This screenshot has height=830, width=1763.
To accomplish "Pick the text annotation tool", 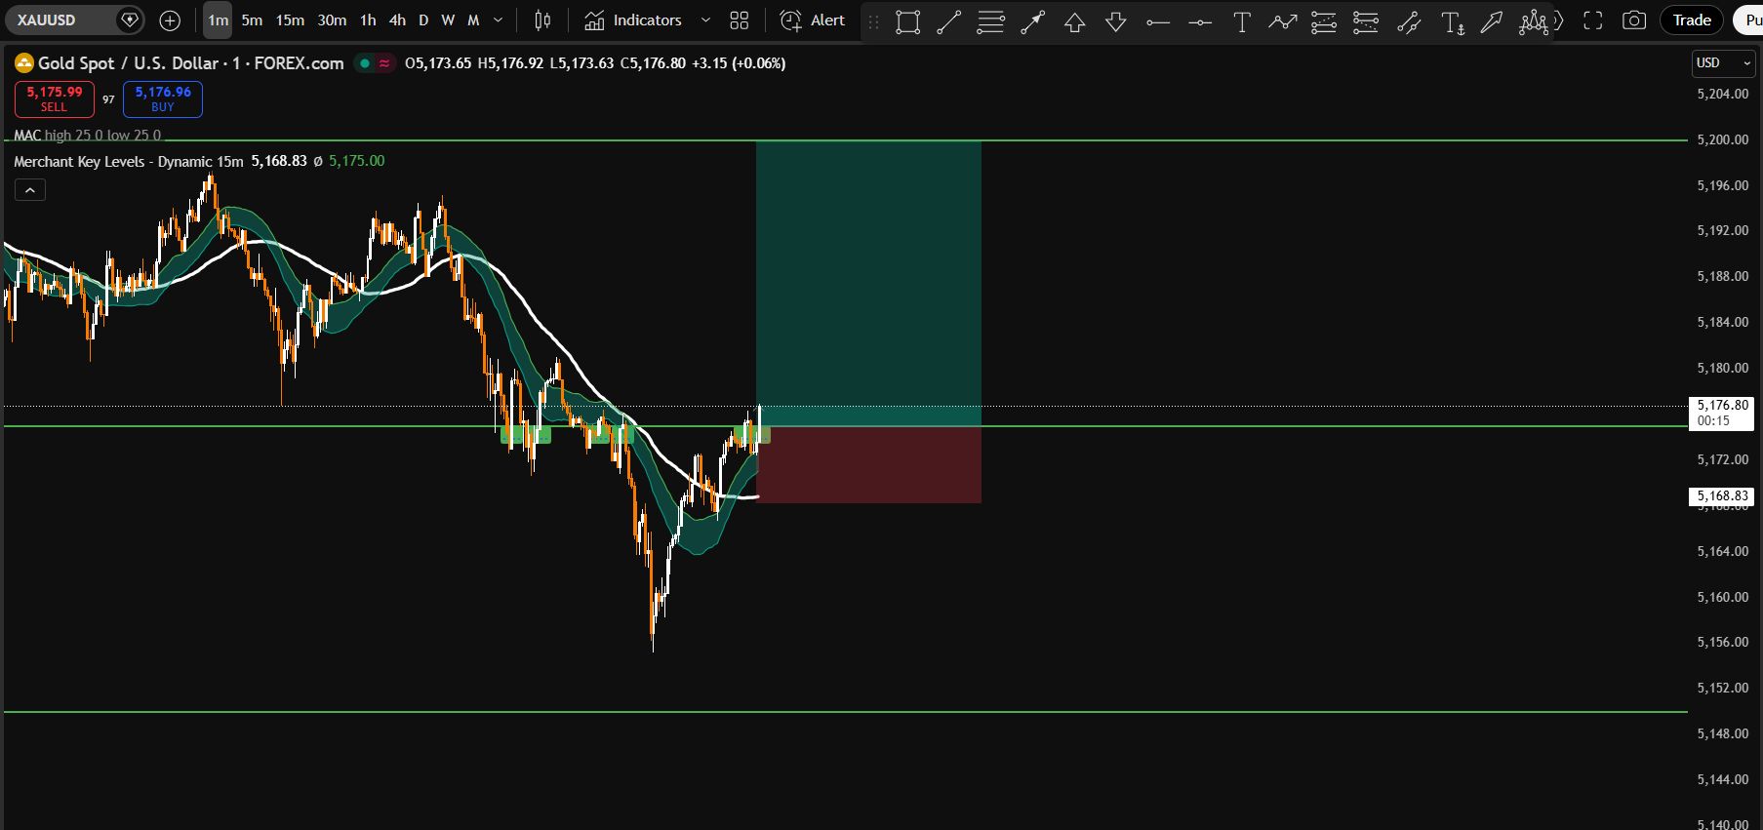I will click(1241, 21).
